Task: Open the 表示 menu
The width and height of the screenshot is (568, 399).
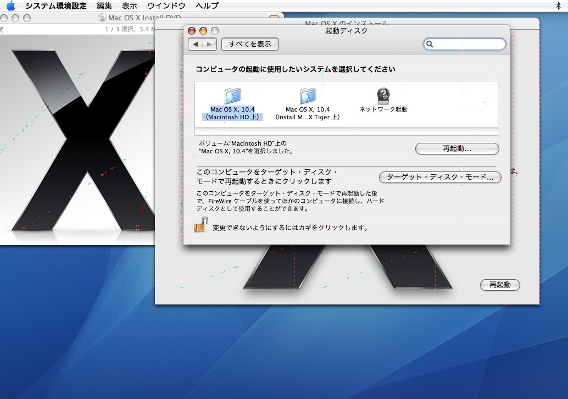Action: click(x=130, y=6)
